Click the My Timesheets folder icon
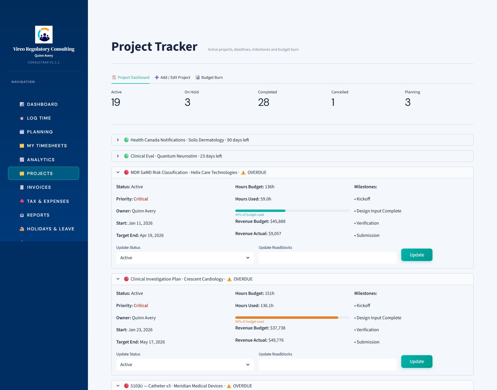Image resolution: width=497 pixels, height=390 pixels. point(22,146)
